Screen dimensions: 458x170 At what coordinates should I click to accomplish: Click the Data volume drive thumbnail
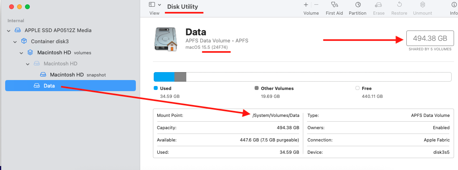166,39
